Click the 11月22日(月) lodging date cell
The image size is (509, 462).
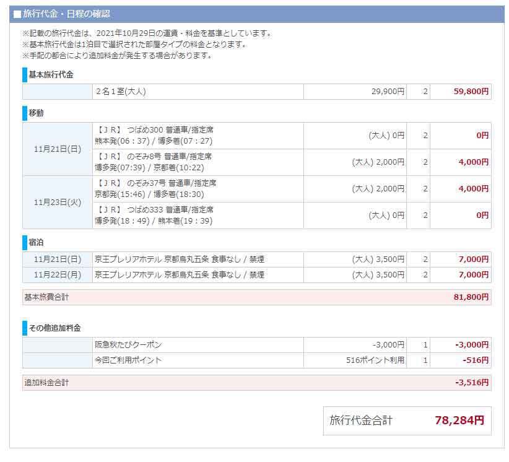(x=58, y=275)
